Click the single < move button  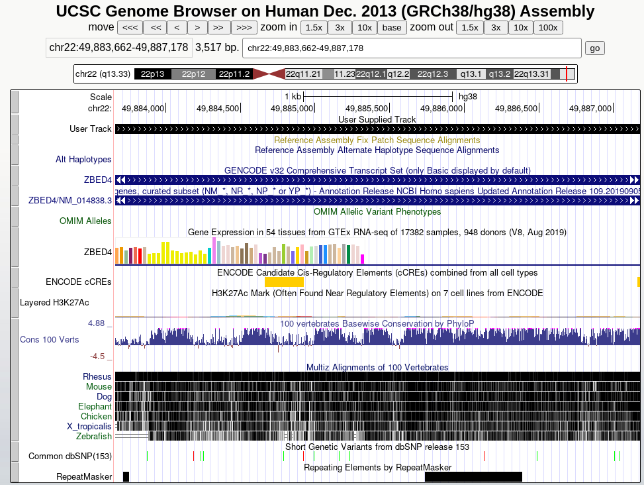(x=177, y=28)
